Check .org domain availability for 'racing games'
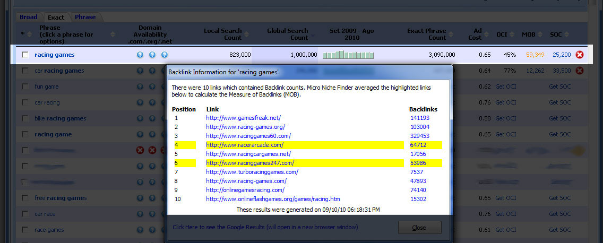Image resolution: width=603 pixels, height=243 pixels. pyautogui.click(x=152, y=55)
